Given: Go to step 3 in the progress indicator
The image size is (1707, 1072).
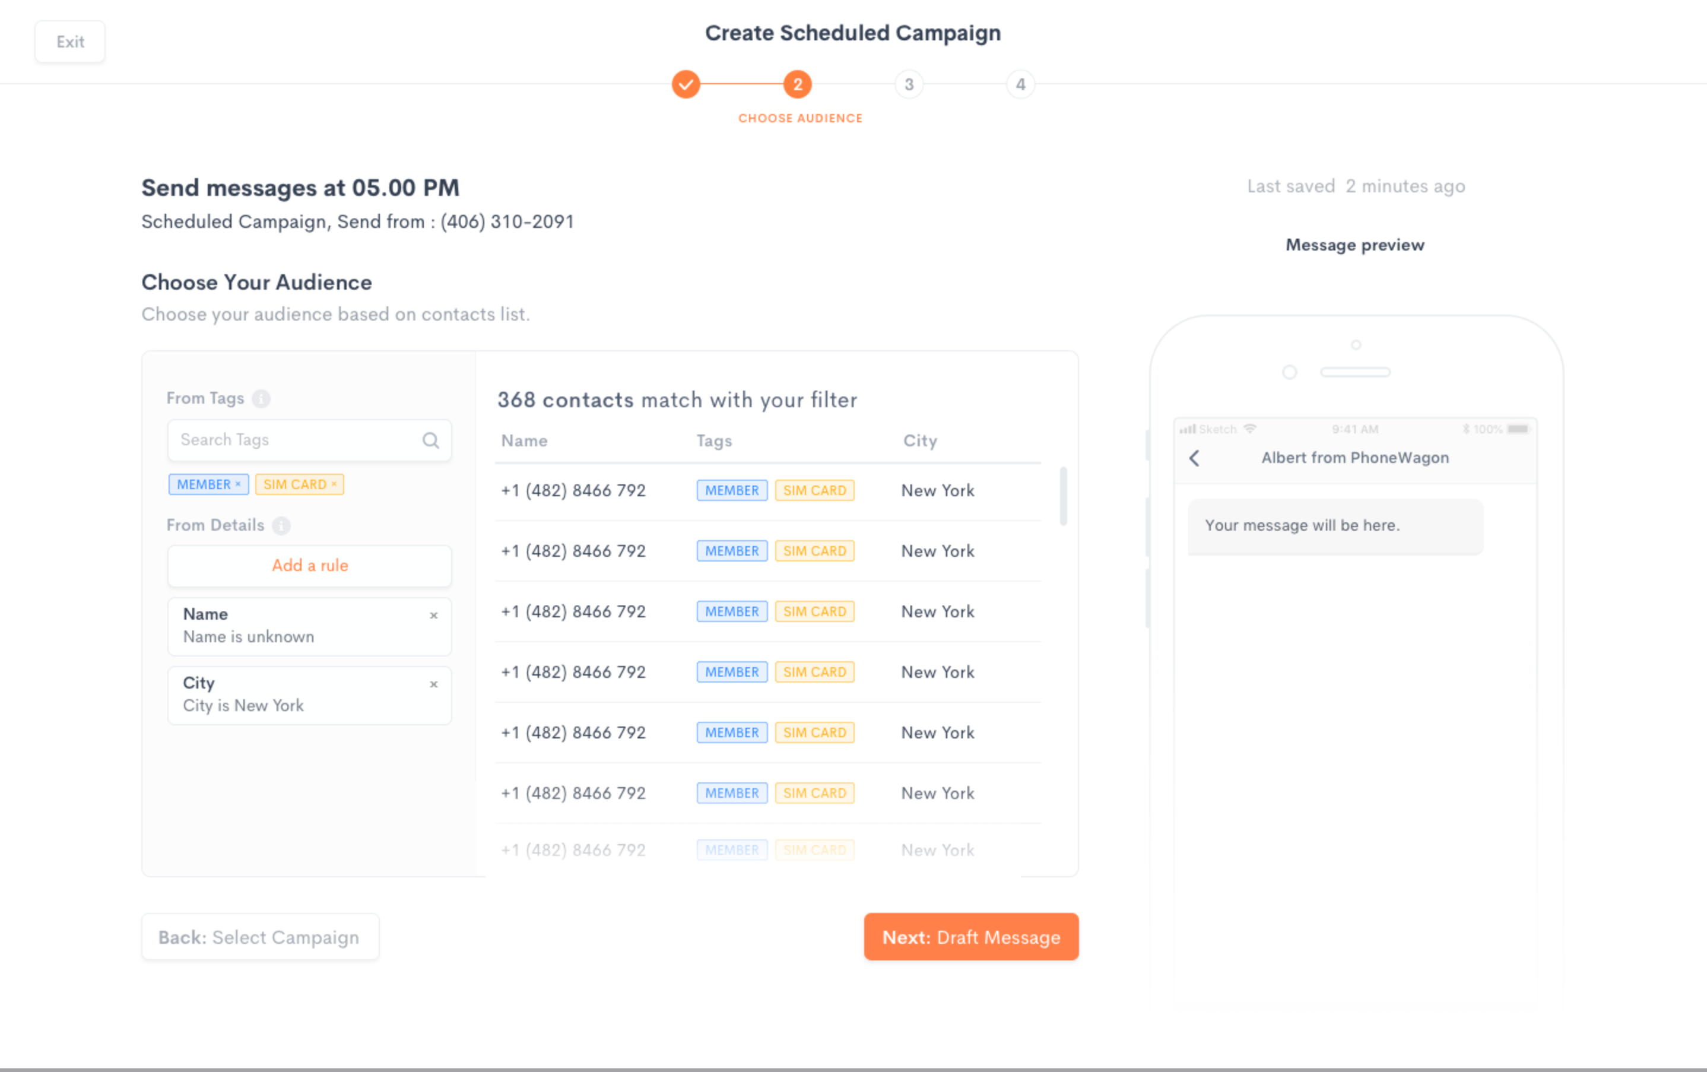Looking at the screenshot, I should [909, 84].
